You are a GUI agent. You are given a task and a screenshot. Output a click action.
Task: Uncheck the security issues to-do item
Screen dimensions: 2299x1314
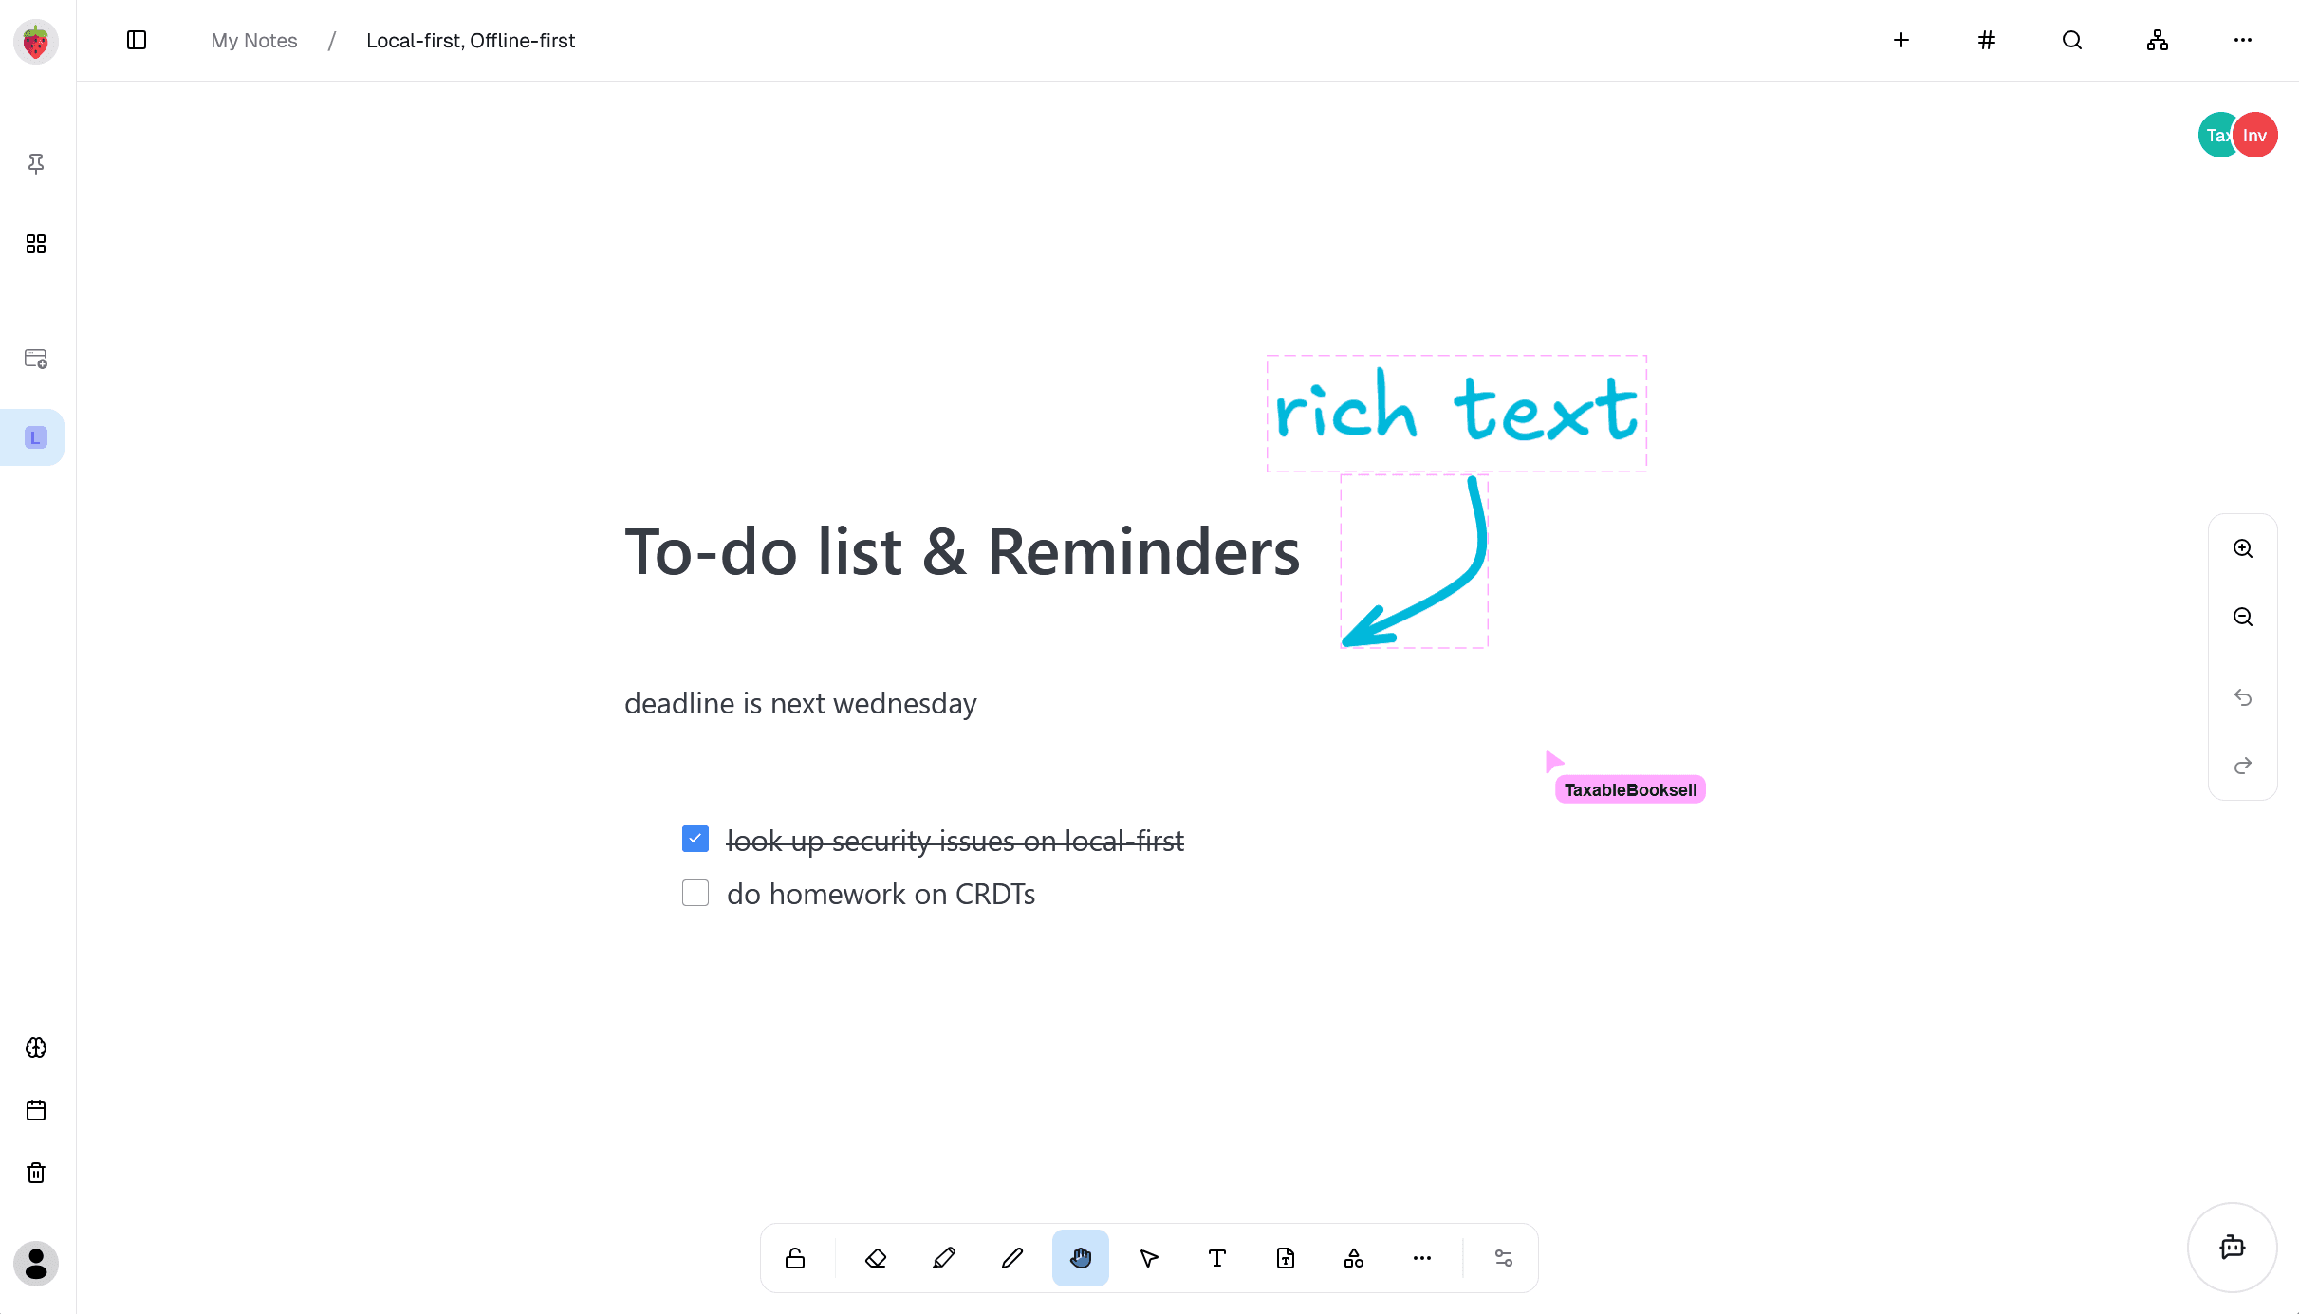click(x=695, y=839)
